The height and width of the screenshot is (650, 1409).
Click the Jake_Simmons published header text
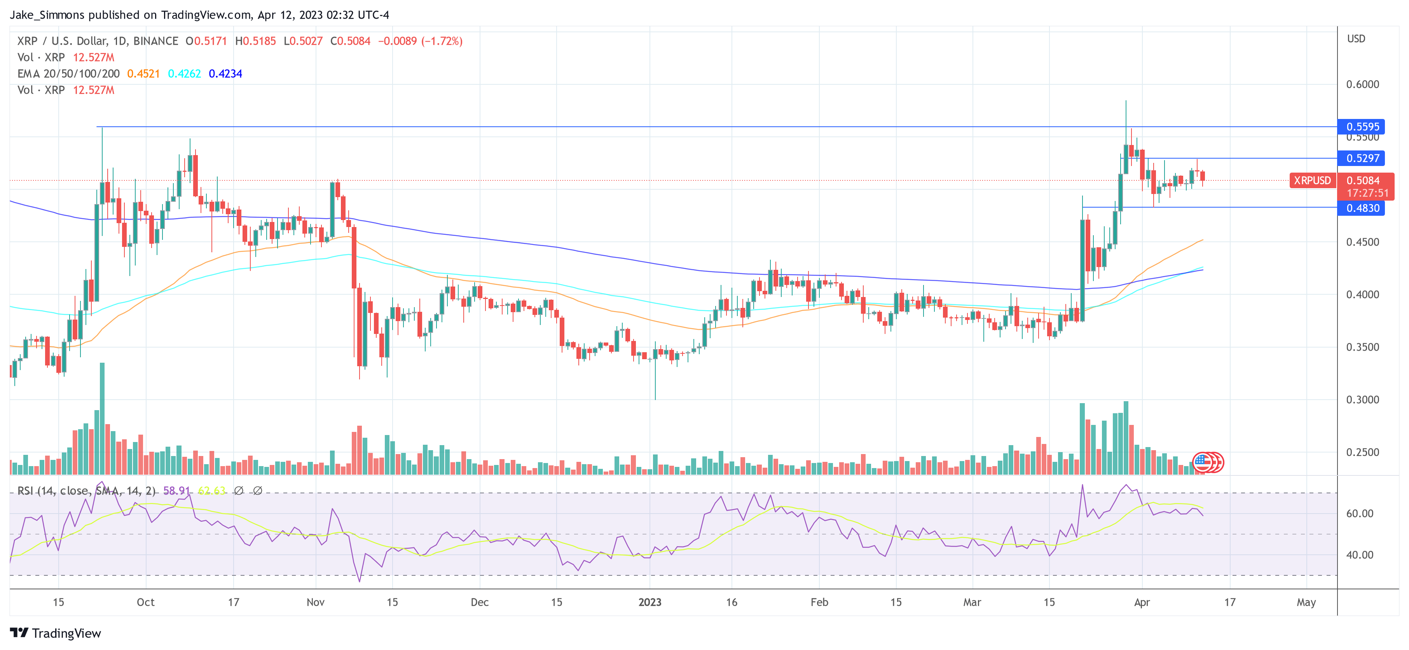click(x=200, y=15)
